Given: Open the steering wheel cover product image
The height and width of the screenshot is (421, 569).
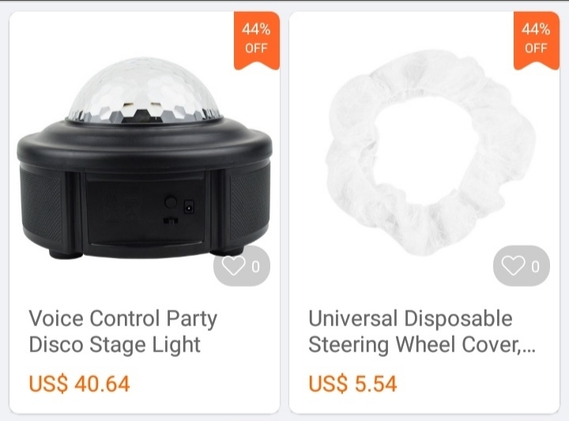Looking at the screenshot, I should [431, 153].
